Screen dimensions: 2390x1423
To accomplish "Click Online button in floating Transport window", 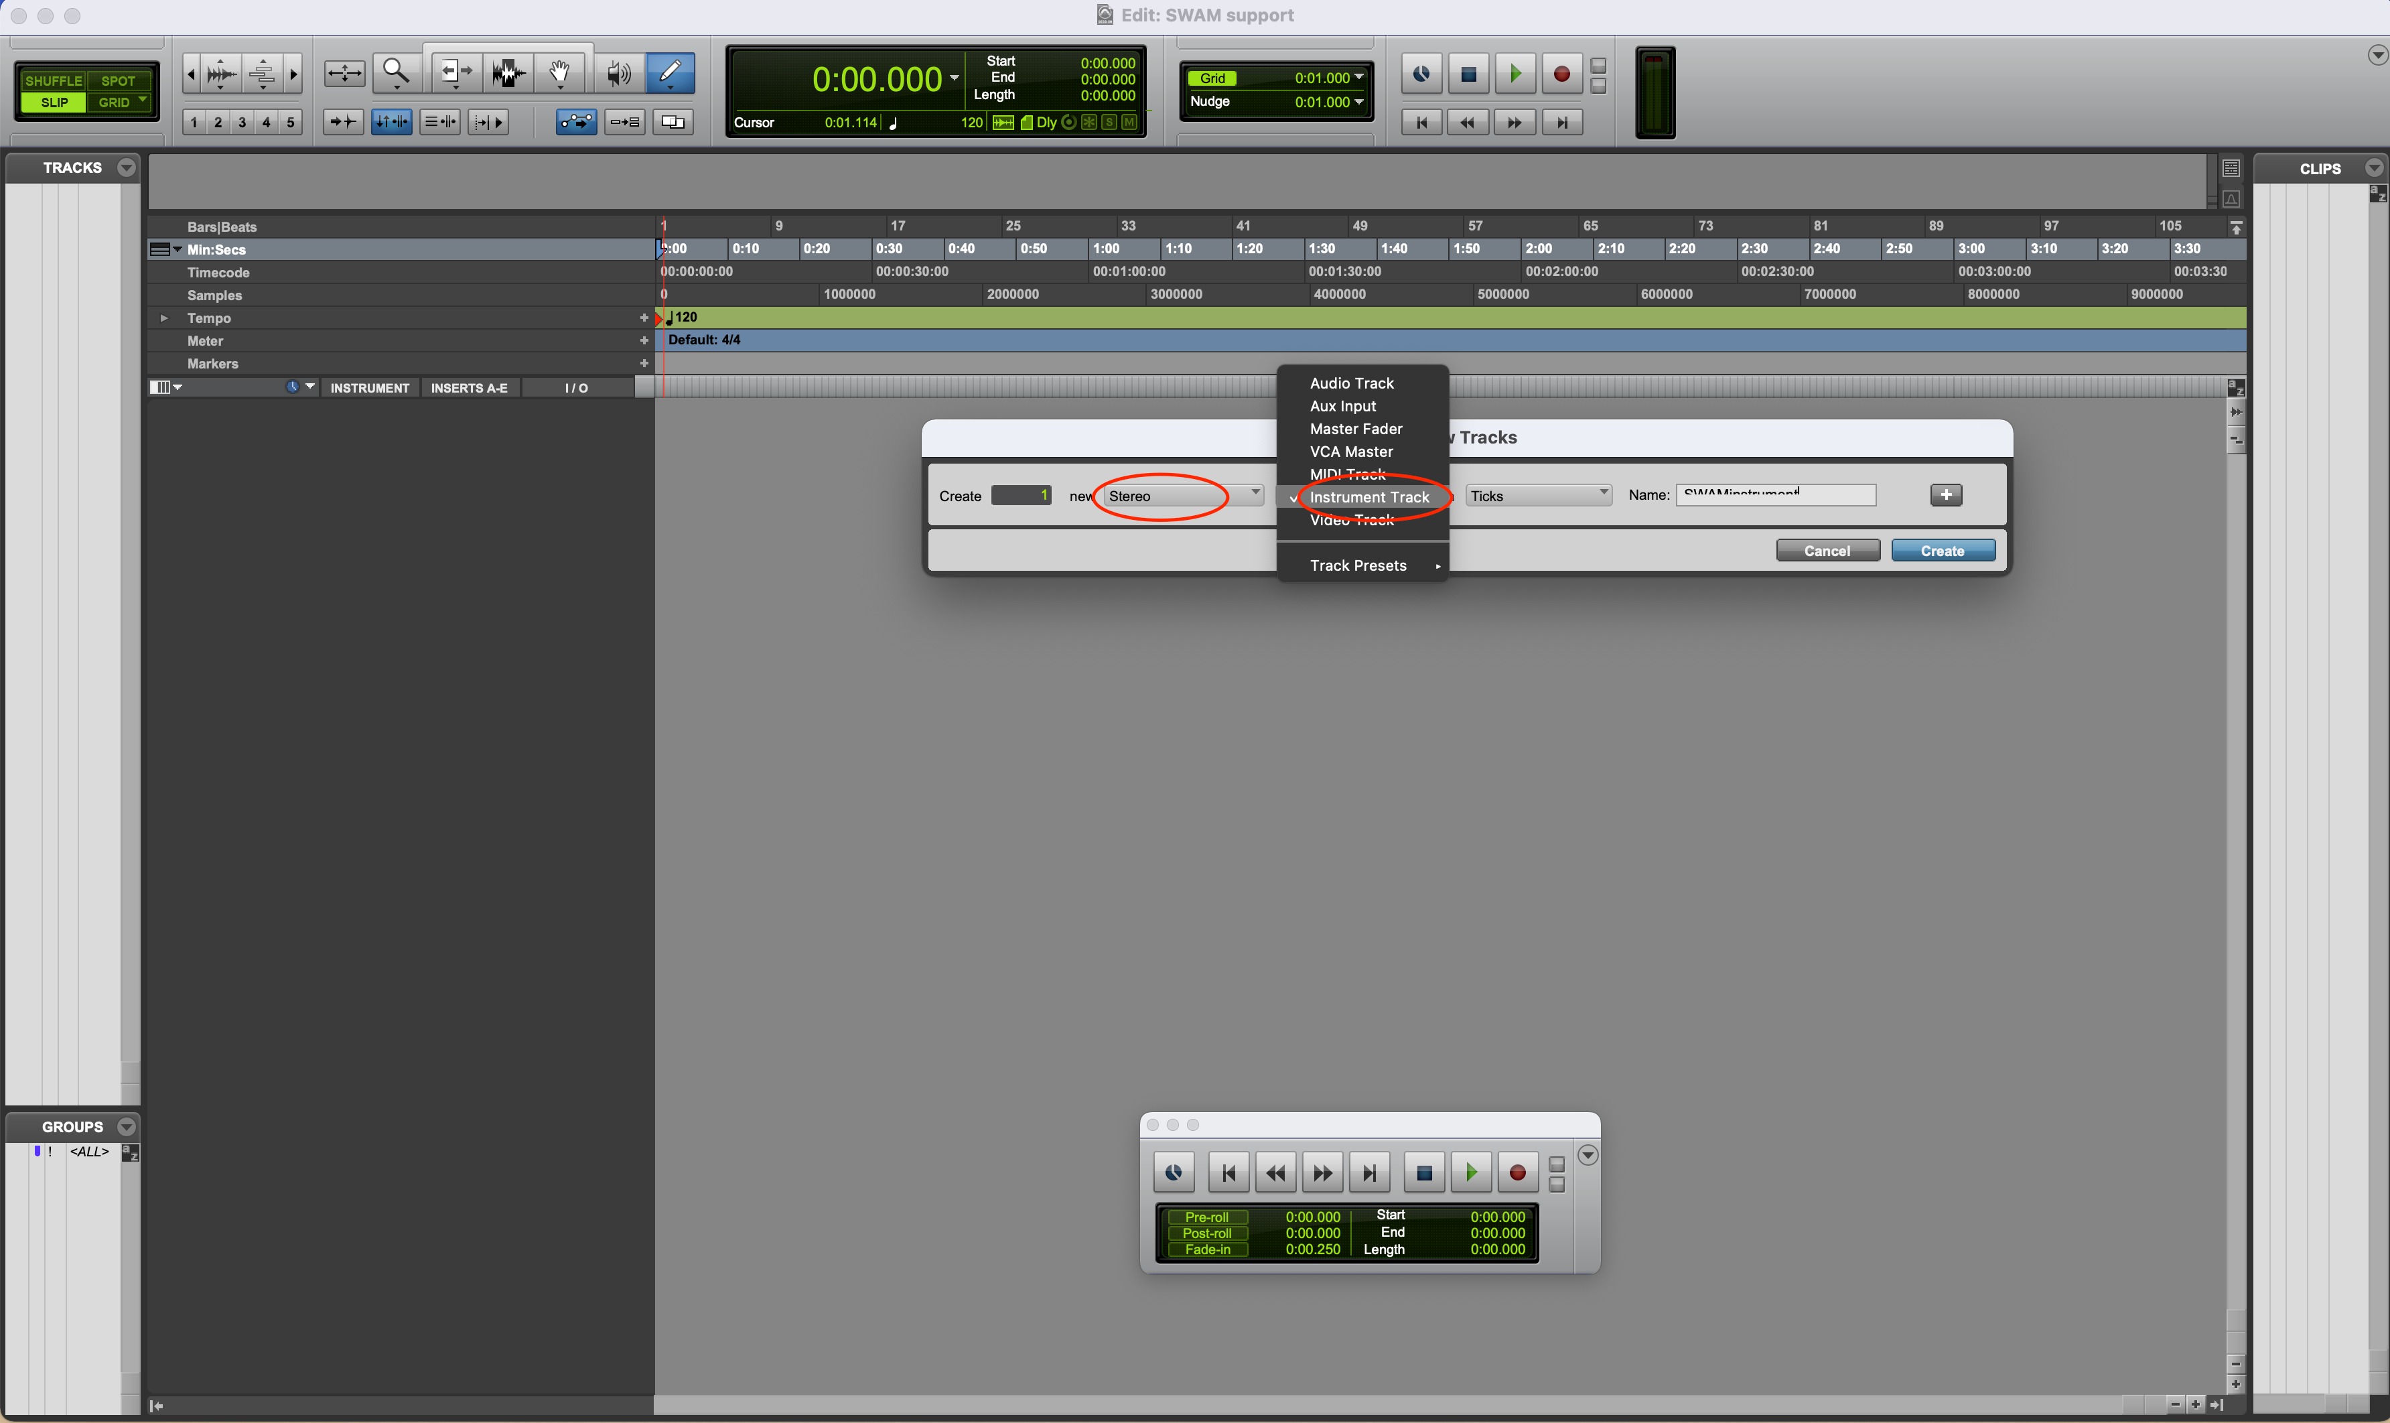I will click(1174, 1172).
